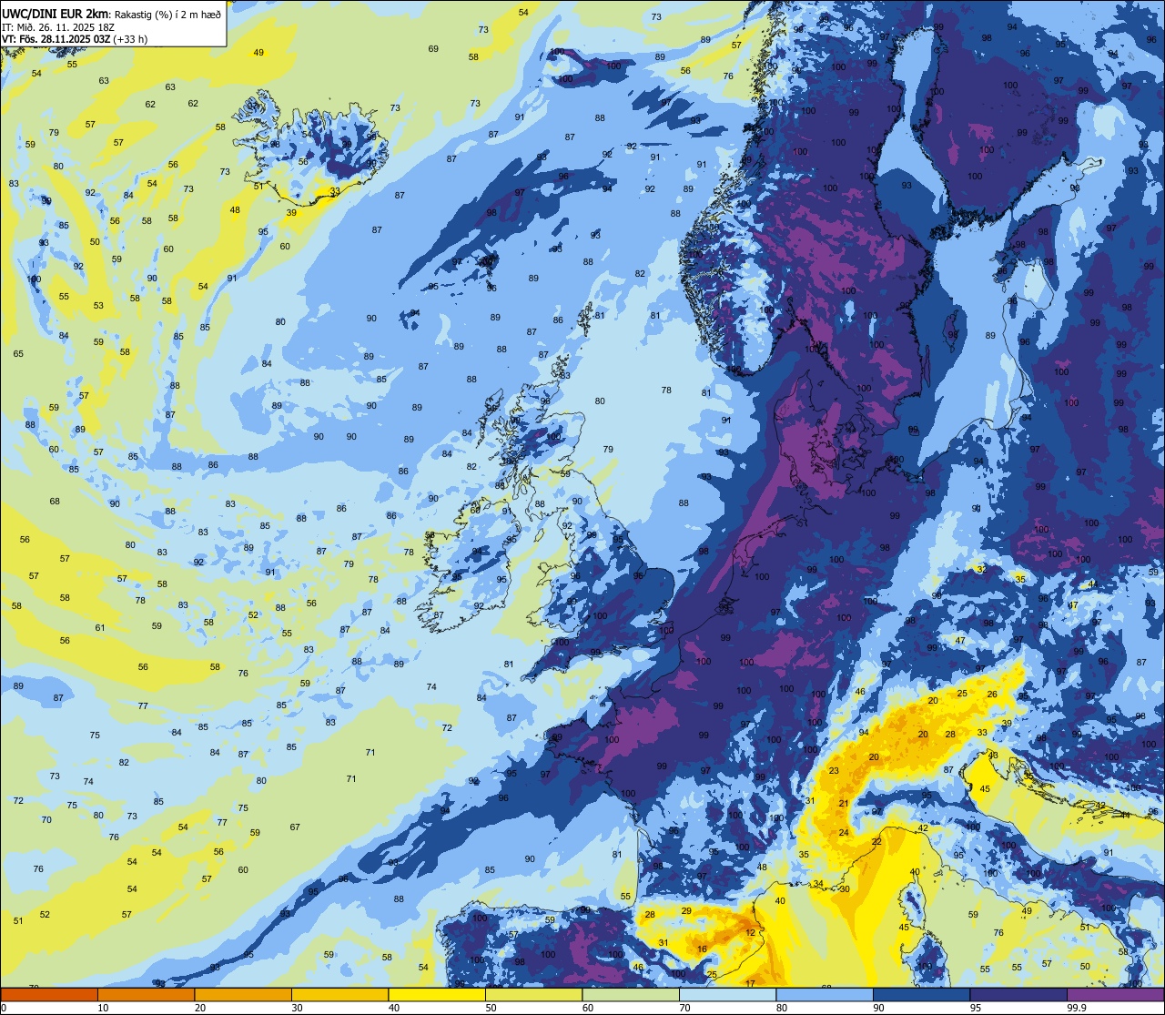Click the light orange 20–30 legend swatch
This screenshot has width=1165, height=1015.
tap(243, 994)
